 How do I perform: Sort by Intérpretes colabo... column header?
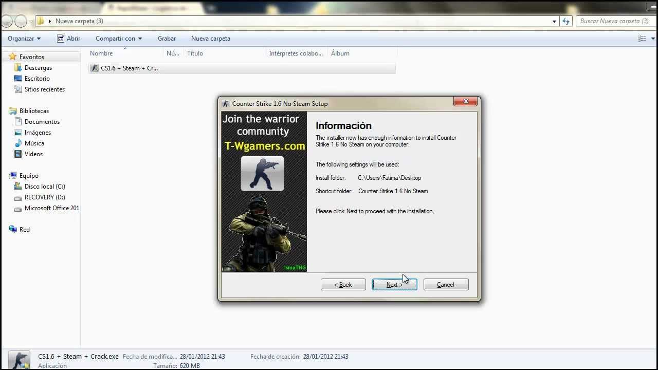(296, 53)
